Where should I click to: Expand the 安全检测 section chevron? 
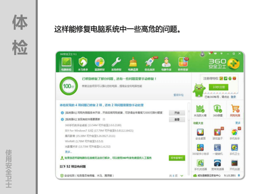[182, 176]
